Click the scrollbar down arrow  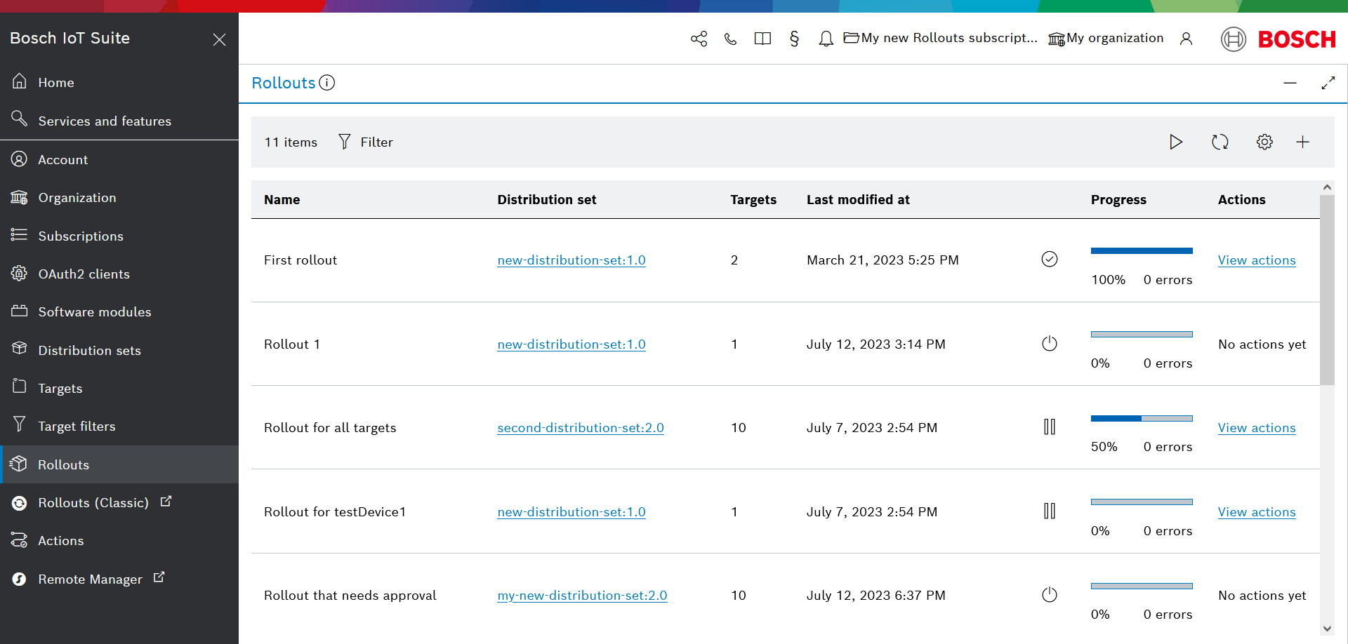(1326, 629)
